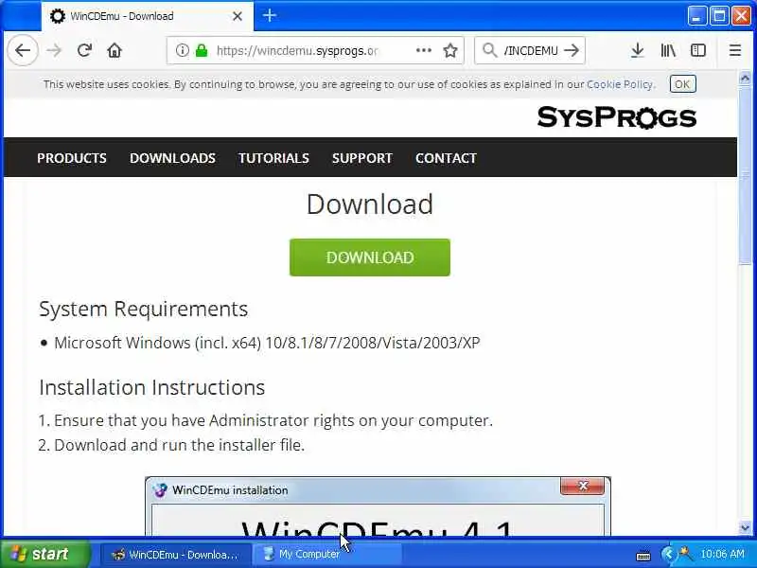Click the forward navigation arrow
This screenshot has height=568, width=757.
pyautogui.click(x=54, y=50)
